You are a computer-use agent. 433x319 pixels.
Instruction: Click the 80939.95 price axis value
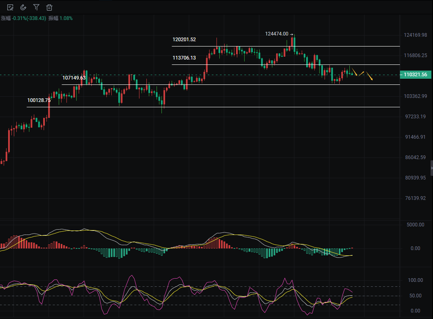415,178
